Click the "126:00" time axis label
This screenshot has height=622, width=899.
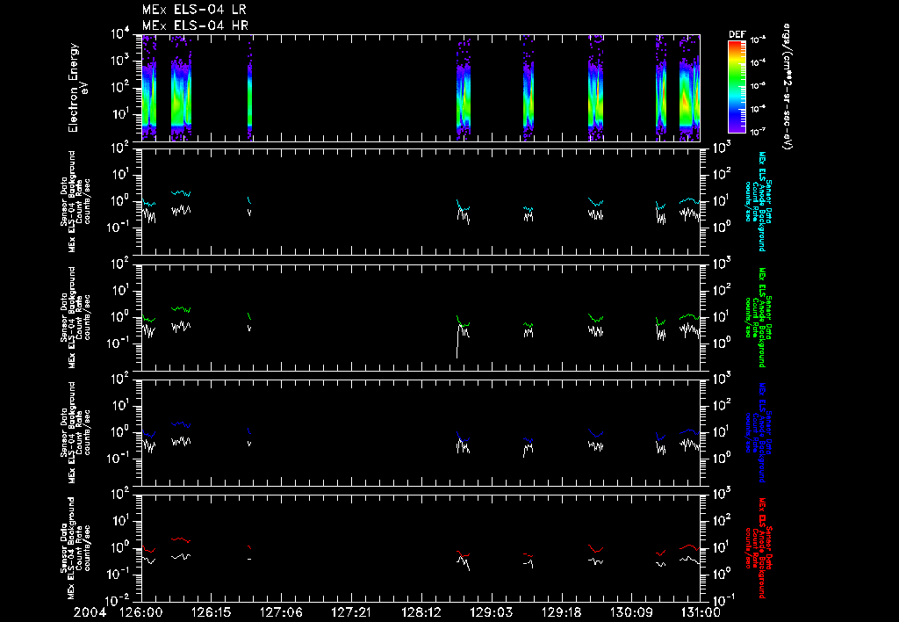coord(141,612)
